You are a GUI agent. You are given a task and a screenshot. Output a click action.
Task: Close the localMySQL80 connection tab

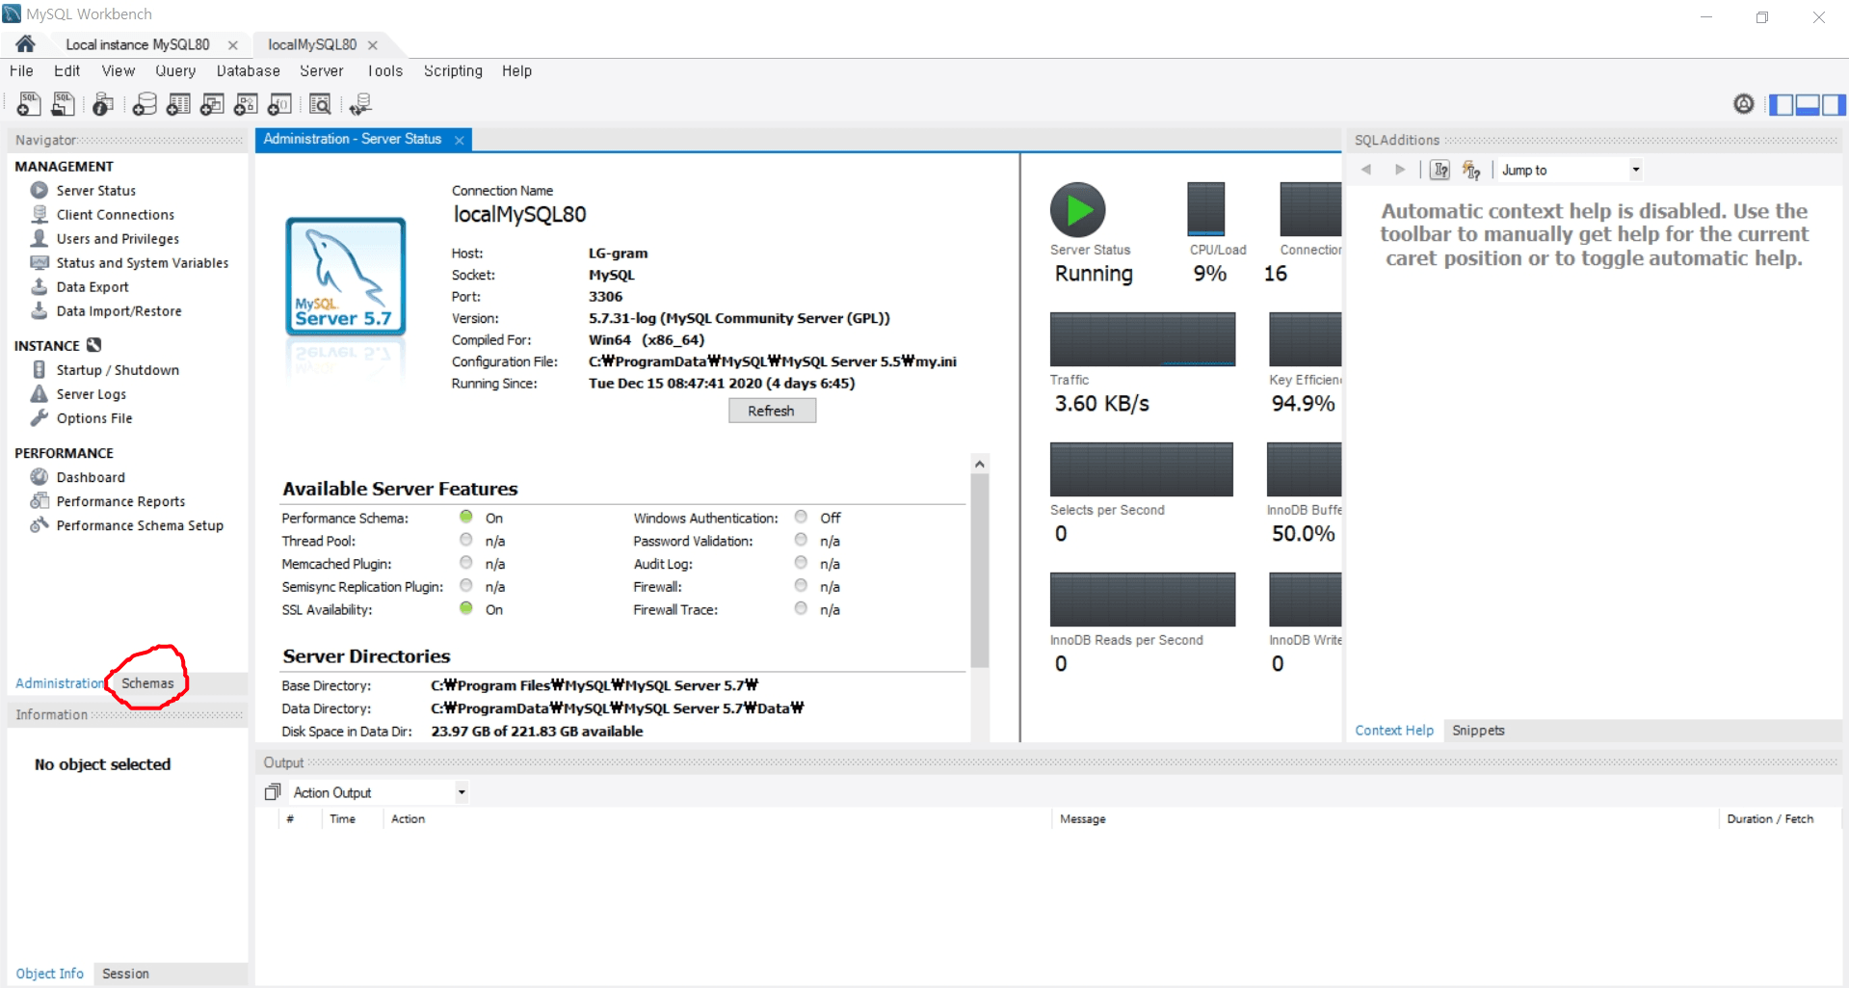(x=373, y=45)
